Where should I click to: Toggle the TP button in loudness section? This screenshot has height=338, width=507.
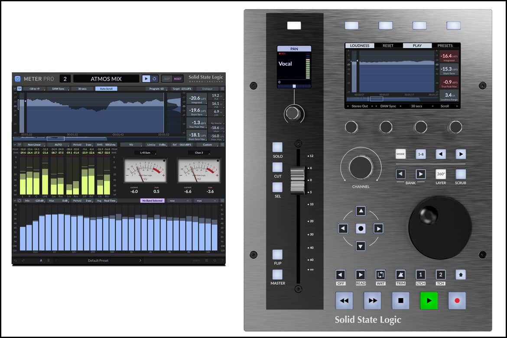(x=19, y=89)
